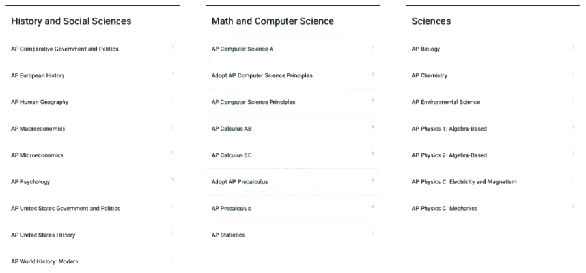Open the arrow beside AP European History

point(173,74)
